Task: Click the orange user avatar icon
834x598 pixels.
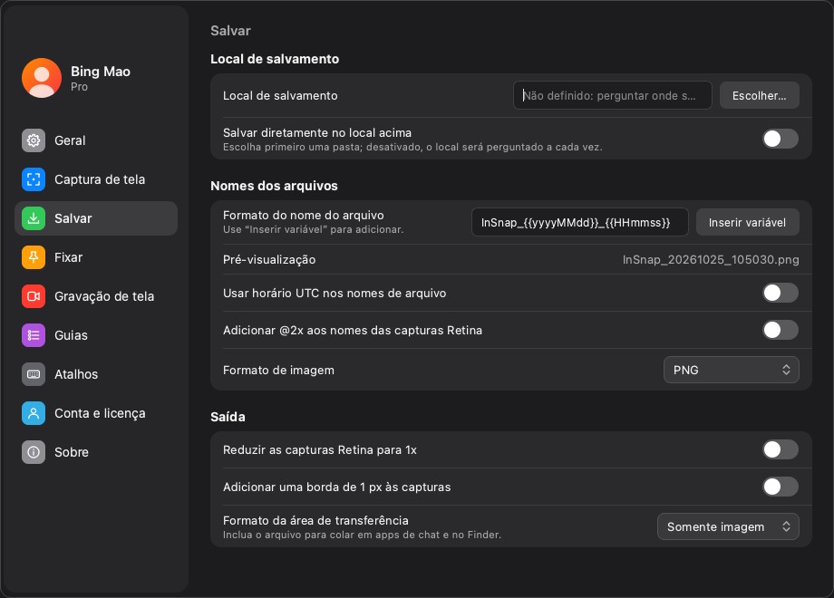Action: click(42, 78)
